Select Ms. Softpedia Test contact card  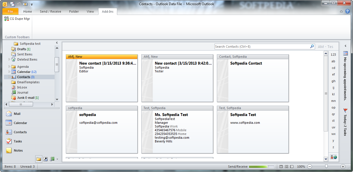coord(177,130)
